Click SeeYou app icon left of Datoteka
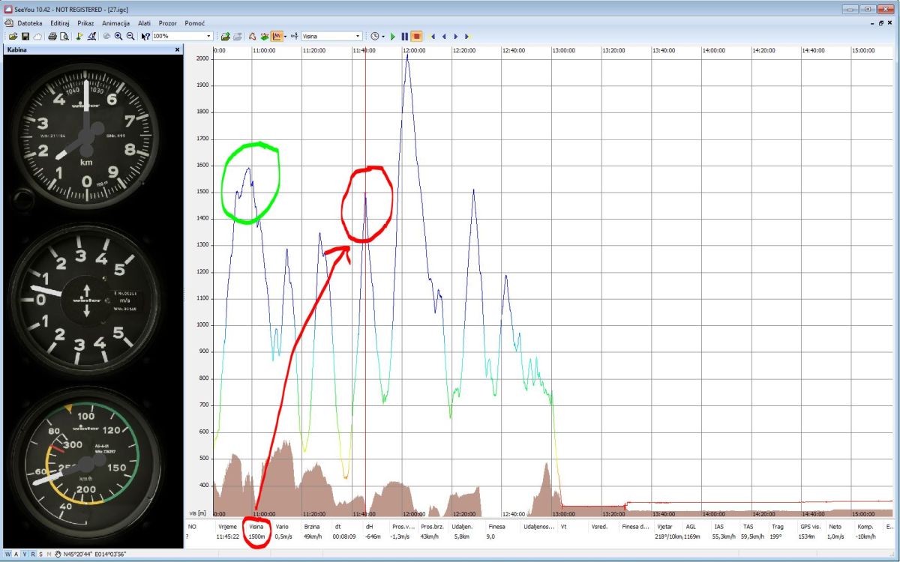 point(8,22)
